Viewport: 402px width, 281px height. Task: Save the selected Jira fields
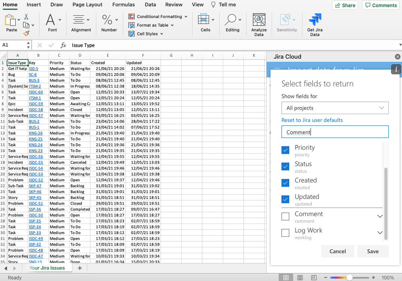click(373, 251)
